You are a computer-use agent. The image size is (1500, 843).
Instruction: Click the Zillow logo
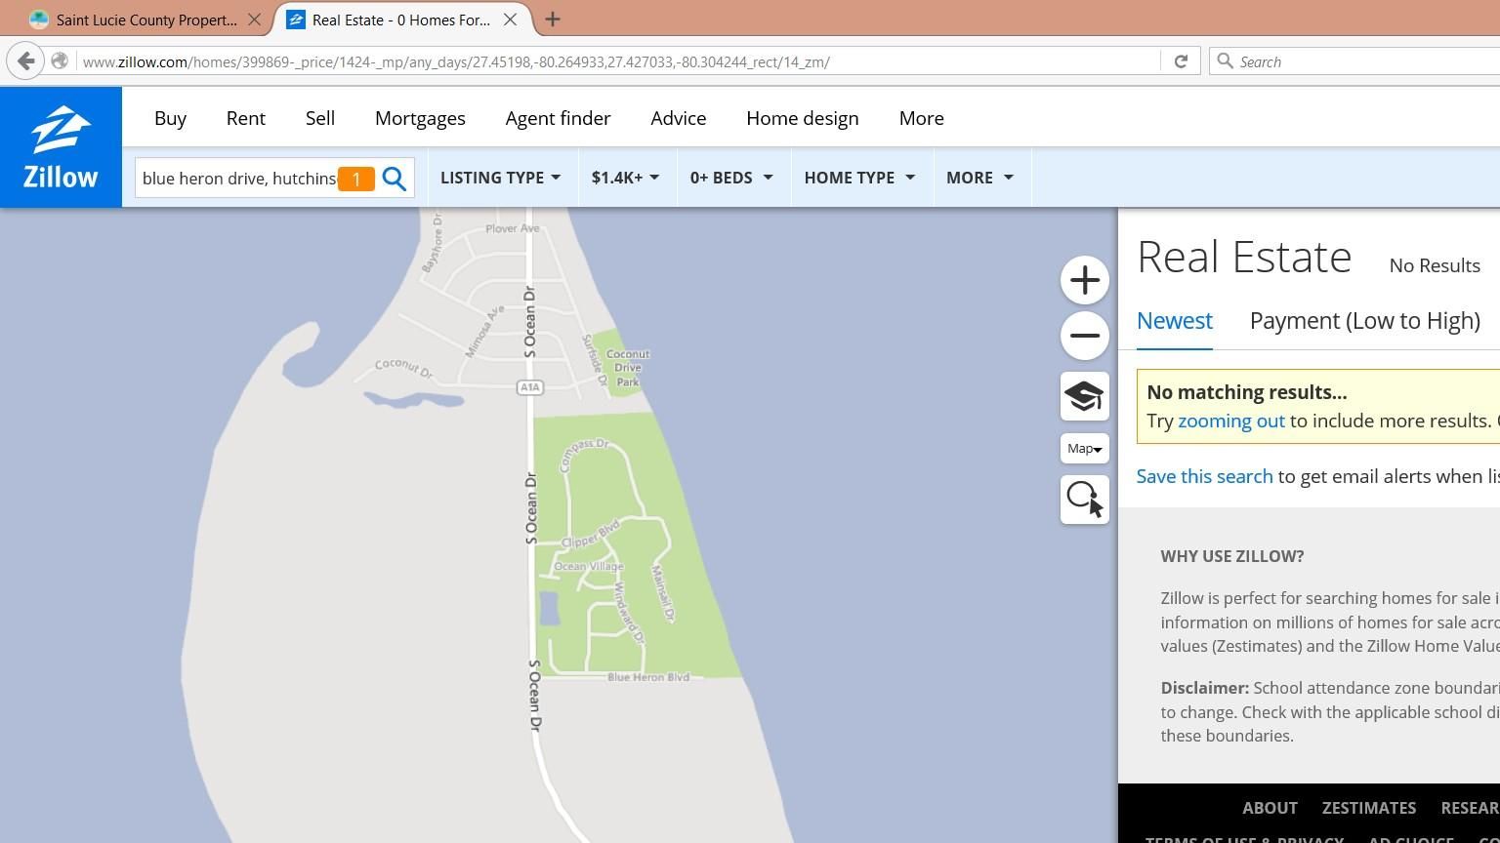(x=61, y=147)
